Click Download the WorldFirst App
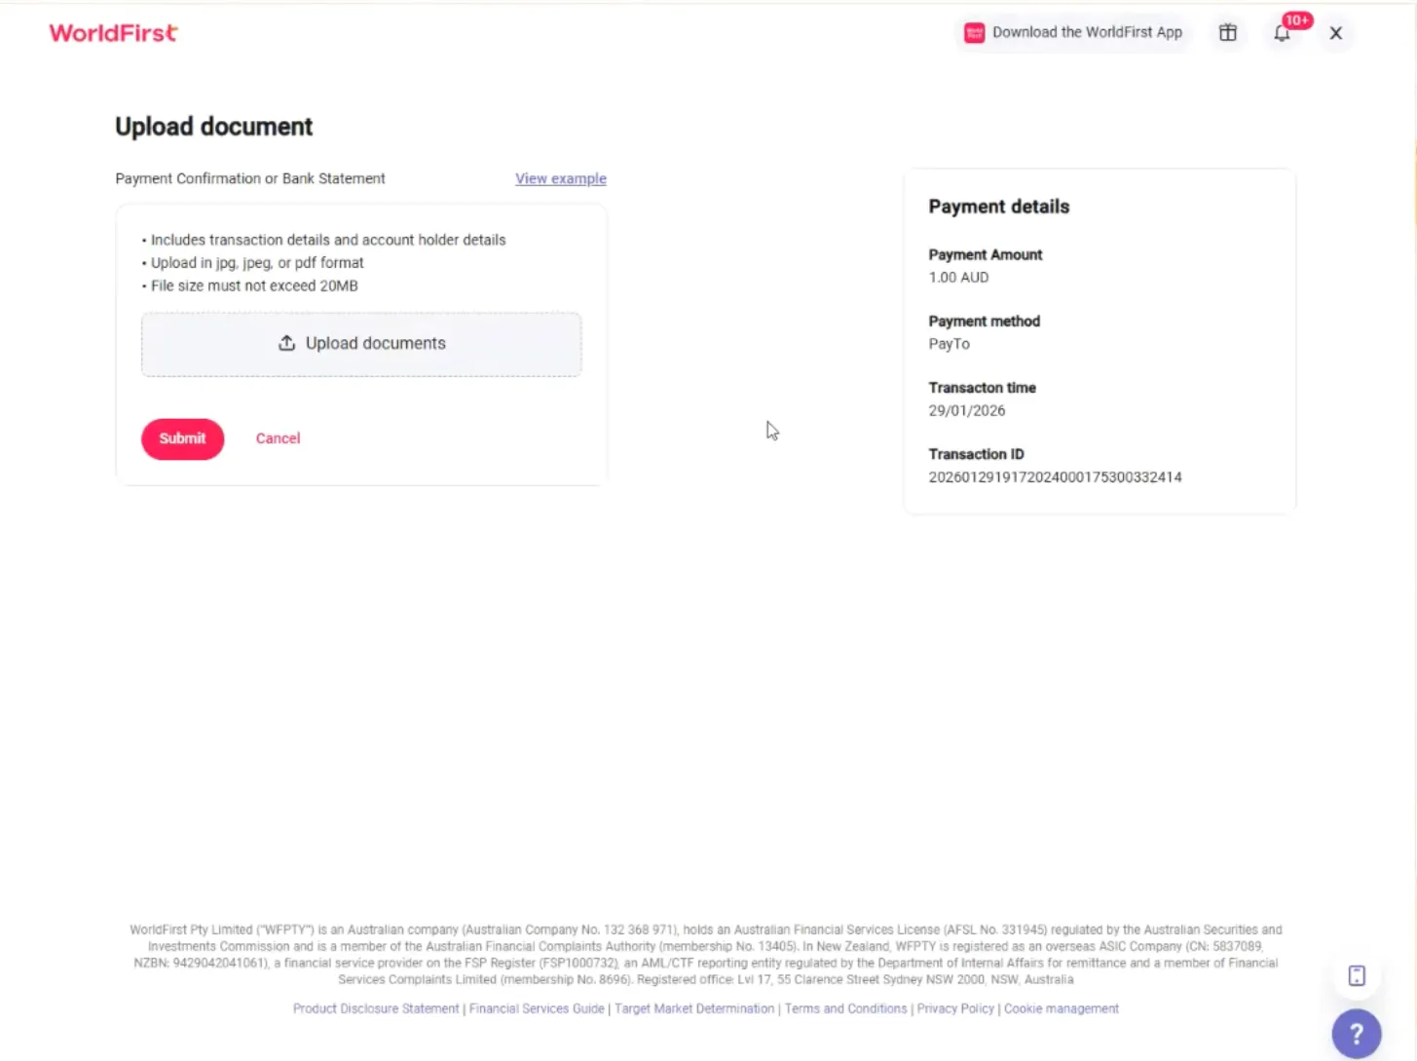This screenshot has height=1061, width=1417. pyautogui.click(x=1073, y=33)
